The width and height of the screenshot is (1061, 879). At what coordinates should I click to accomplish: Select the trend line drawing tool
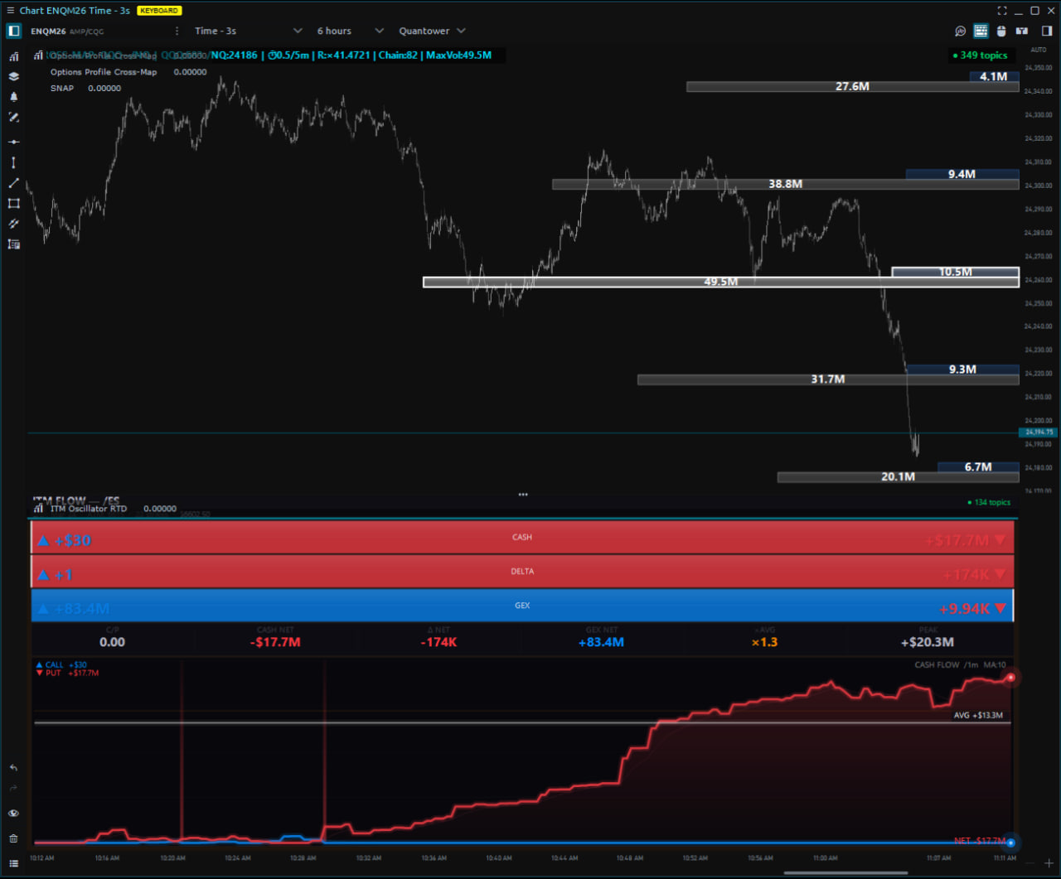pos(13,183)
